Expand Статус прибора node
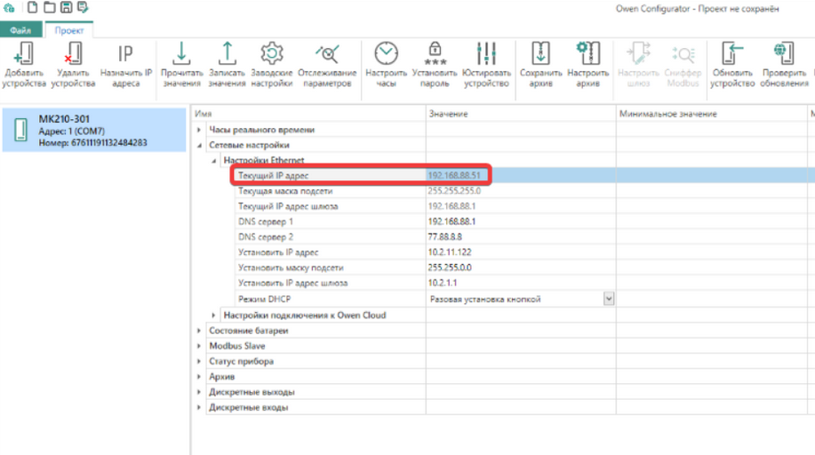The height and width of the screenshot is (455, 815). coord(199,362)
